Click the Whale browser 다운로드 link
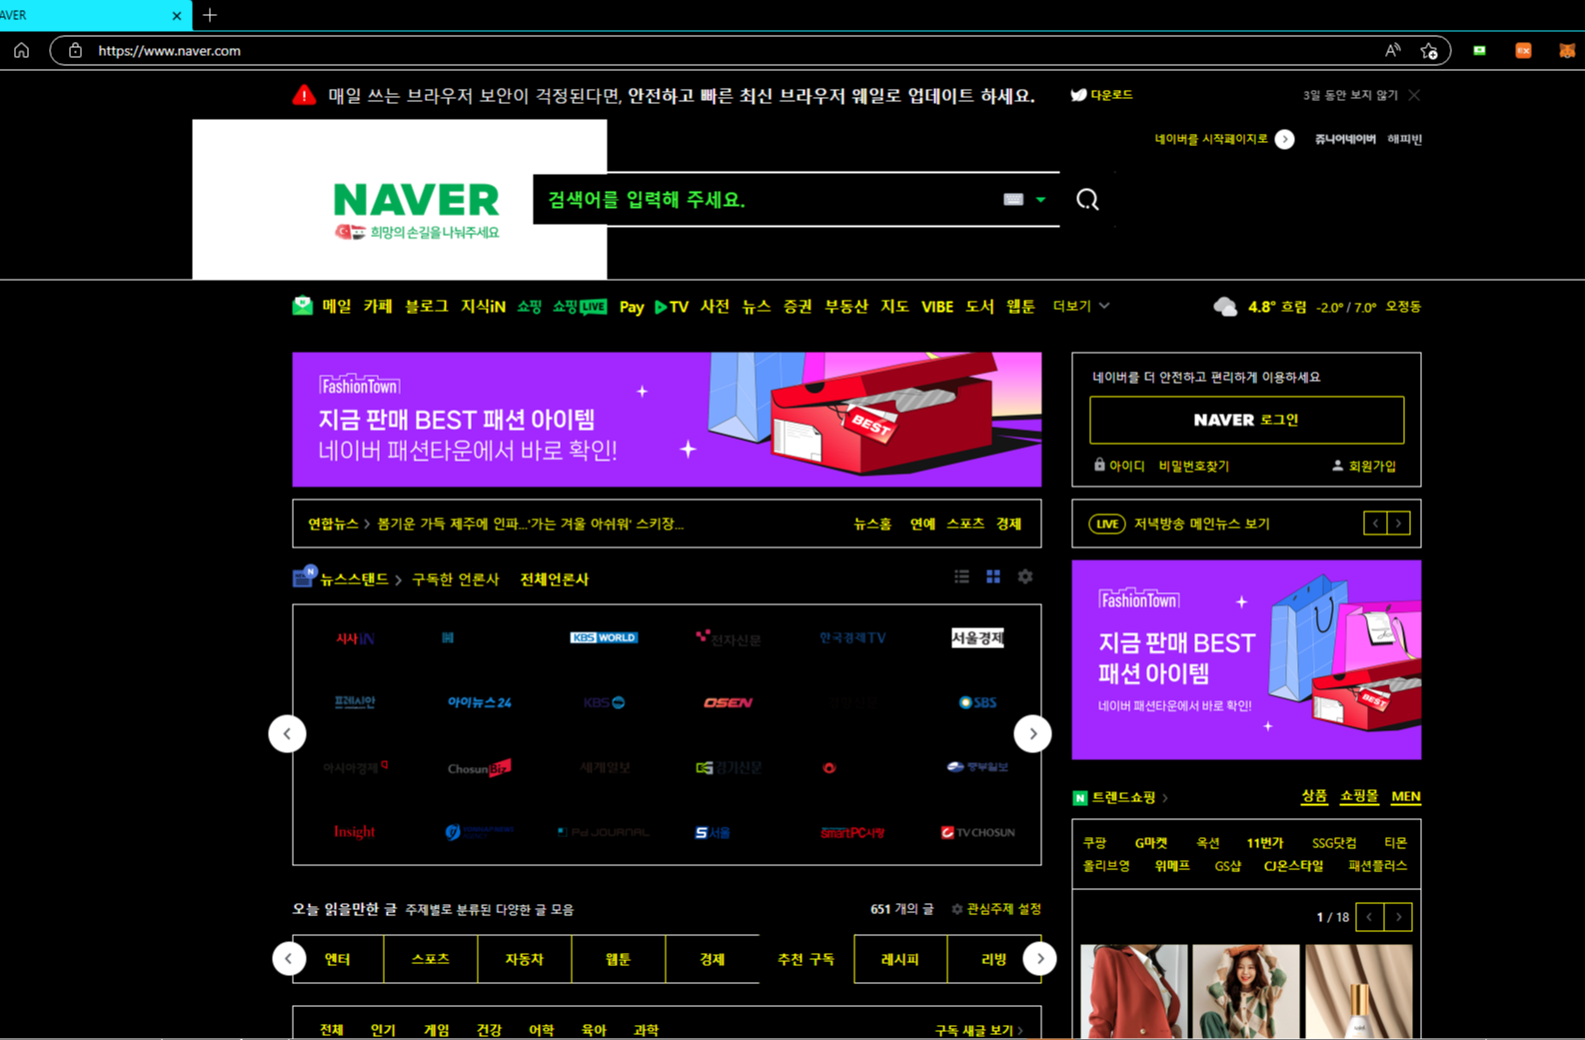The width and height of the screenshot is (1585, 1040). pos(1101,95)
